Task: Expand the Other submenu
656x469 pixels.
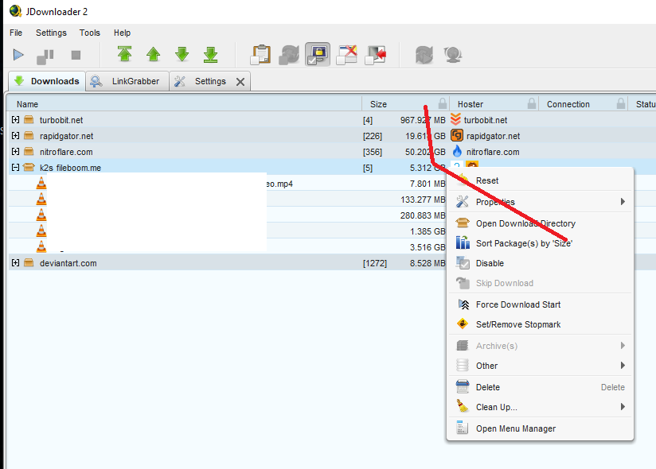Action: pyautogui.click(x=540, y=366)
